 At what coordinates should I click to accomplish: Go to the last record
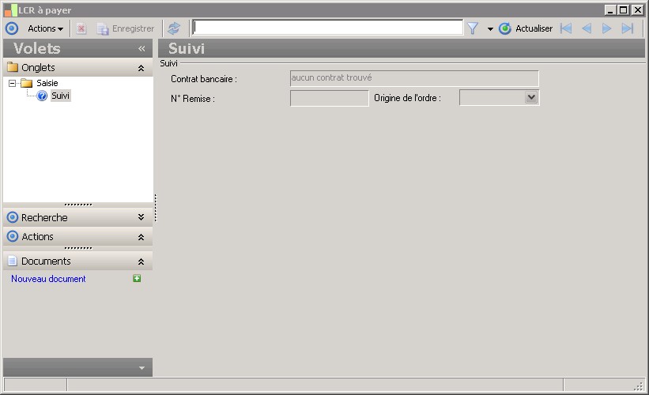click(628, 28)
